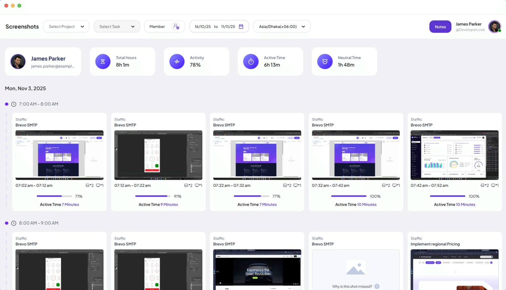Click the clock icon beside 8:00 AM - 9:00 AM

tap(14, 223)
